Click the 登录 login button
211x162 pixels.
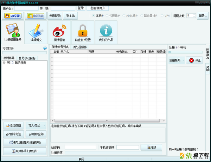coord(81,8)
